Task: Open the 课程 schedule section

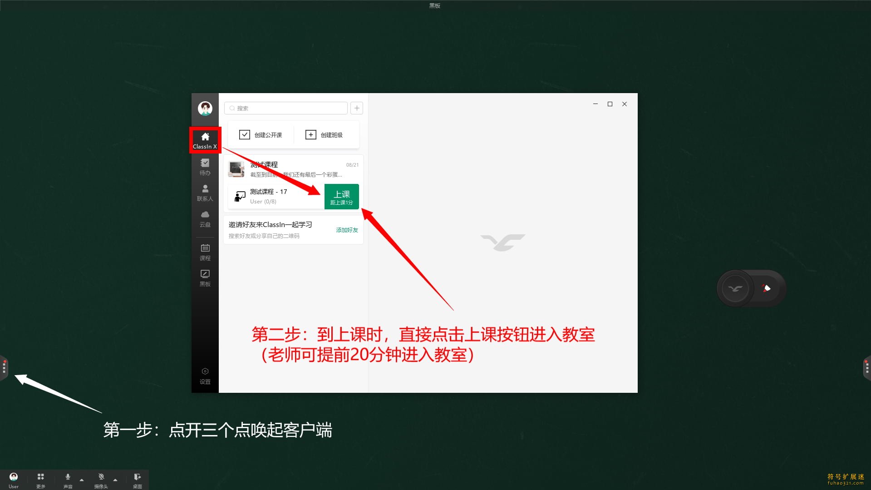Action: point(205,252)
